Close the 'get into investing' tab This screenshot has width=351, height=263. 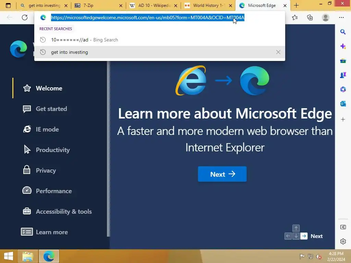pyautogui.click(x=66, y=5)
